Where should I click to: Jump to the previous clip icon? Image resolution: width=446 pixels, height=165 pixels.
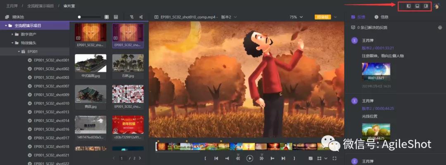(216, 158)
